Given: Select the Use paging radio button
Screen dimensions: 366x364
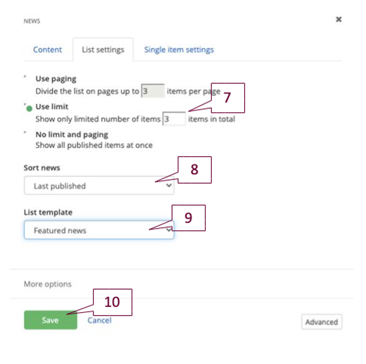Looking at the screenshot, I should [x=25, y=77].
